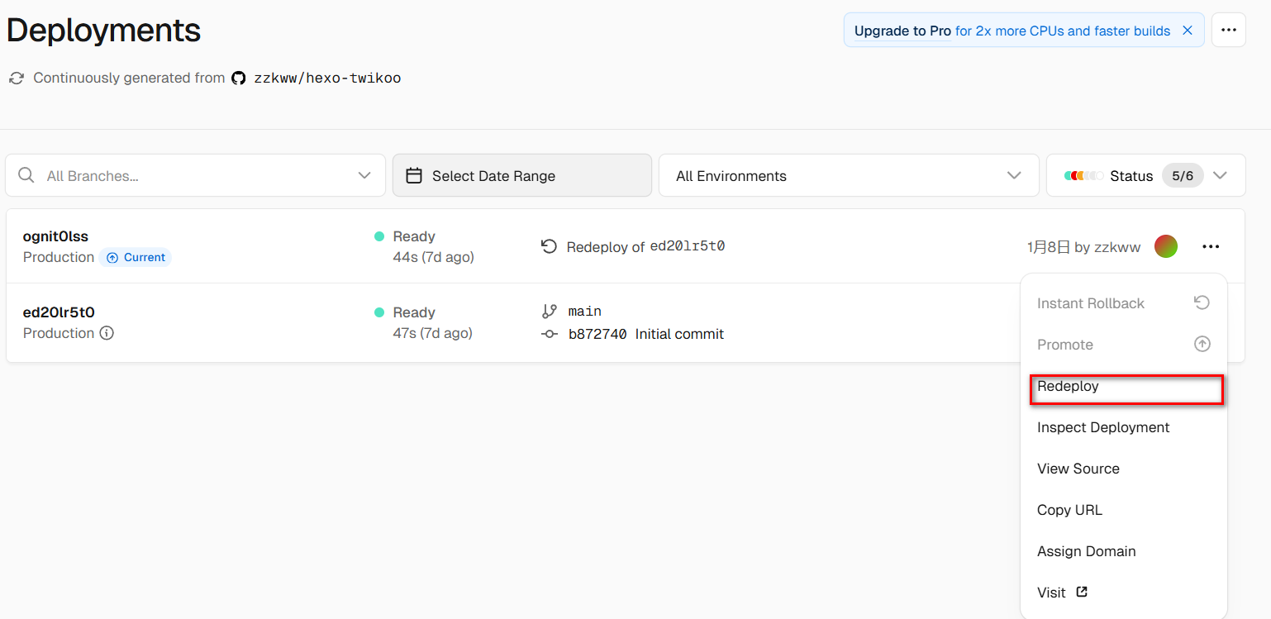This screenshot has width=1271, height=619.
Task: Open the ognit0lss deployment
Action: tap(55, 236)
